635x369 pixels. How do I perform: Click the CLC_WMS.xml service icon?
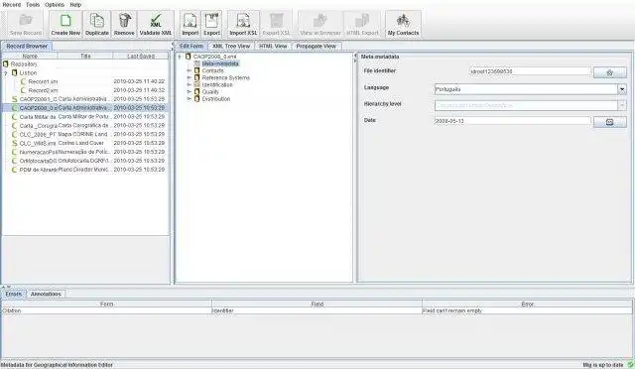15,144
